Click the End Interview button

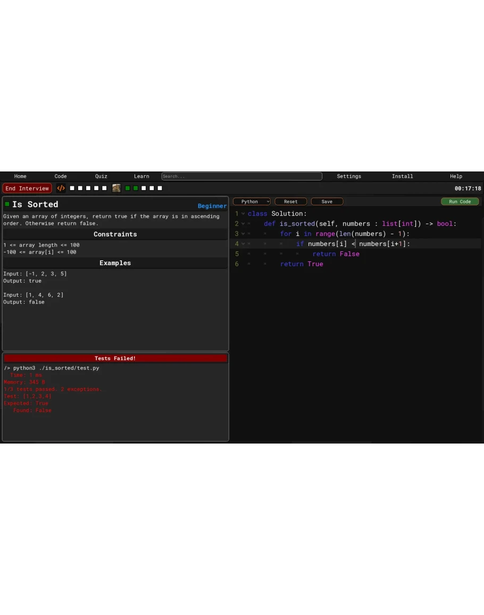pyautogui.click(x=27, y=188)
